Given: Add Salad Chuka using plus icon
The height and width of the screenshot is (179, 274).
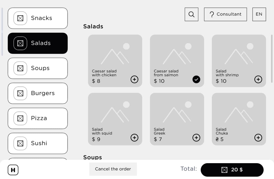Looking at the screenshot, I should point(258,138).
